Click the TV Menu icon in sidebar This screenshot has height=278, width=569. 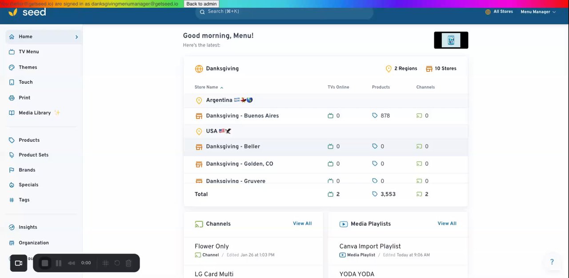tap(12, 52)
